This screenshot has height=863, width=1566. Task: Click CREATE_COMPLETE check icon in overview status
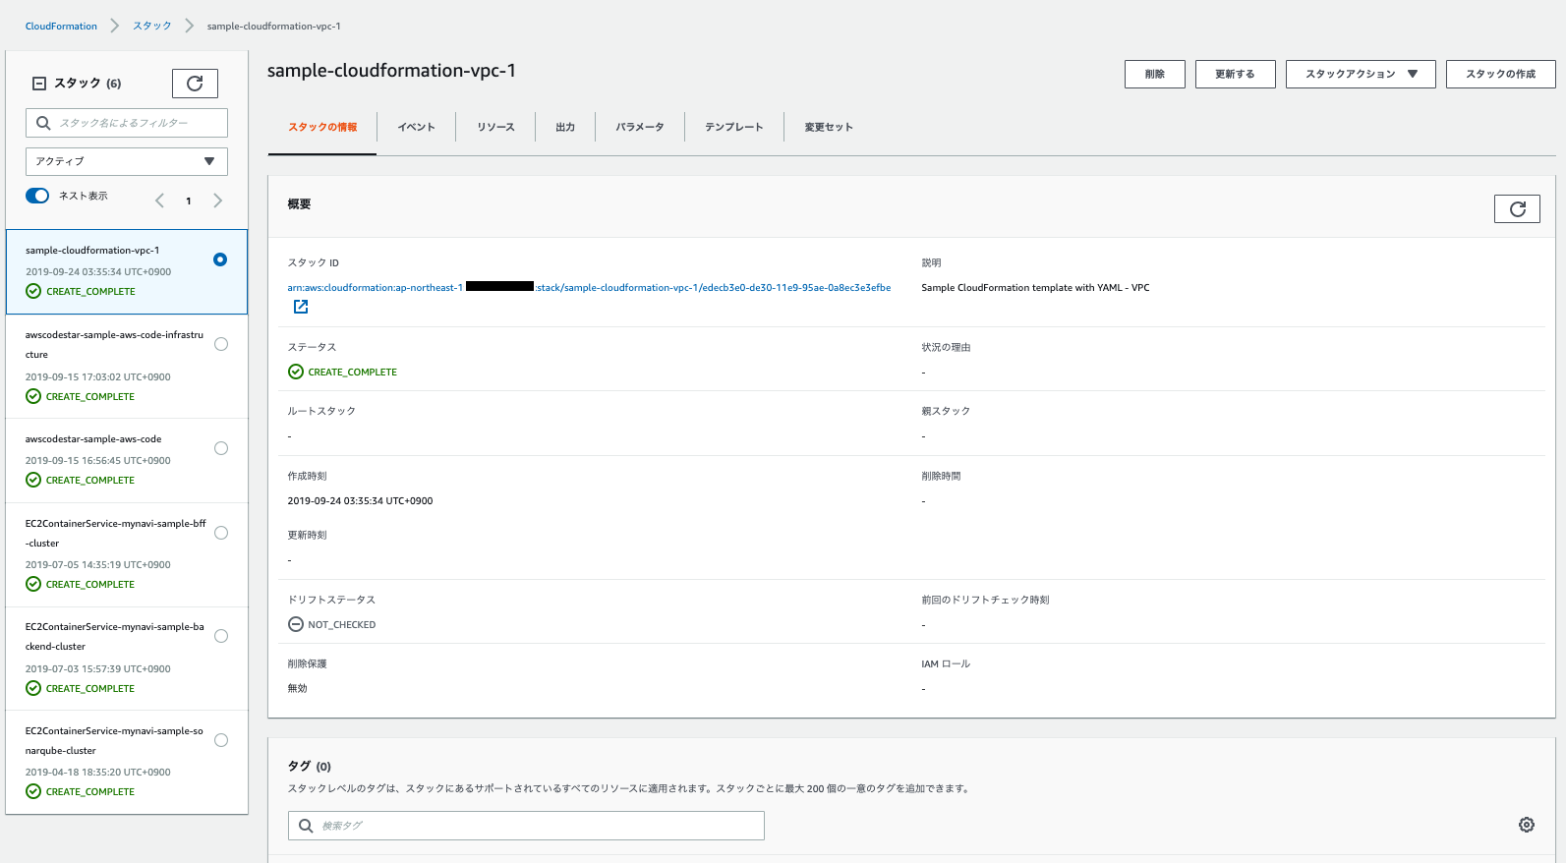(296, 372)
